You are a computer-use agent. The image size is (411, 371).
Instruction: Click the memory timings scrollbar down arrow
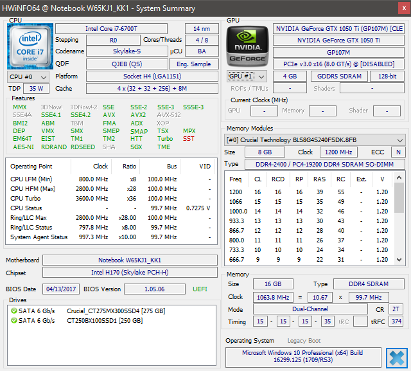pyautogui.click(x=400, y=260)
